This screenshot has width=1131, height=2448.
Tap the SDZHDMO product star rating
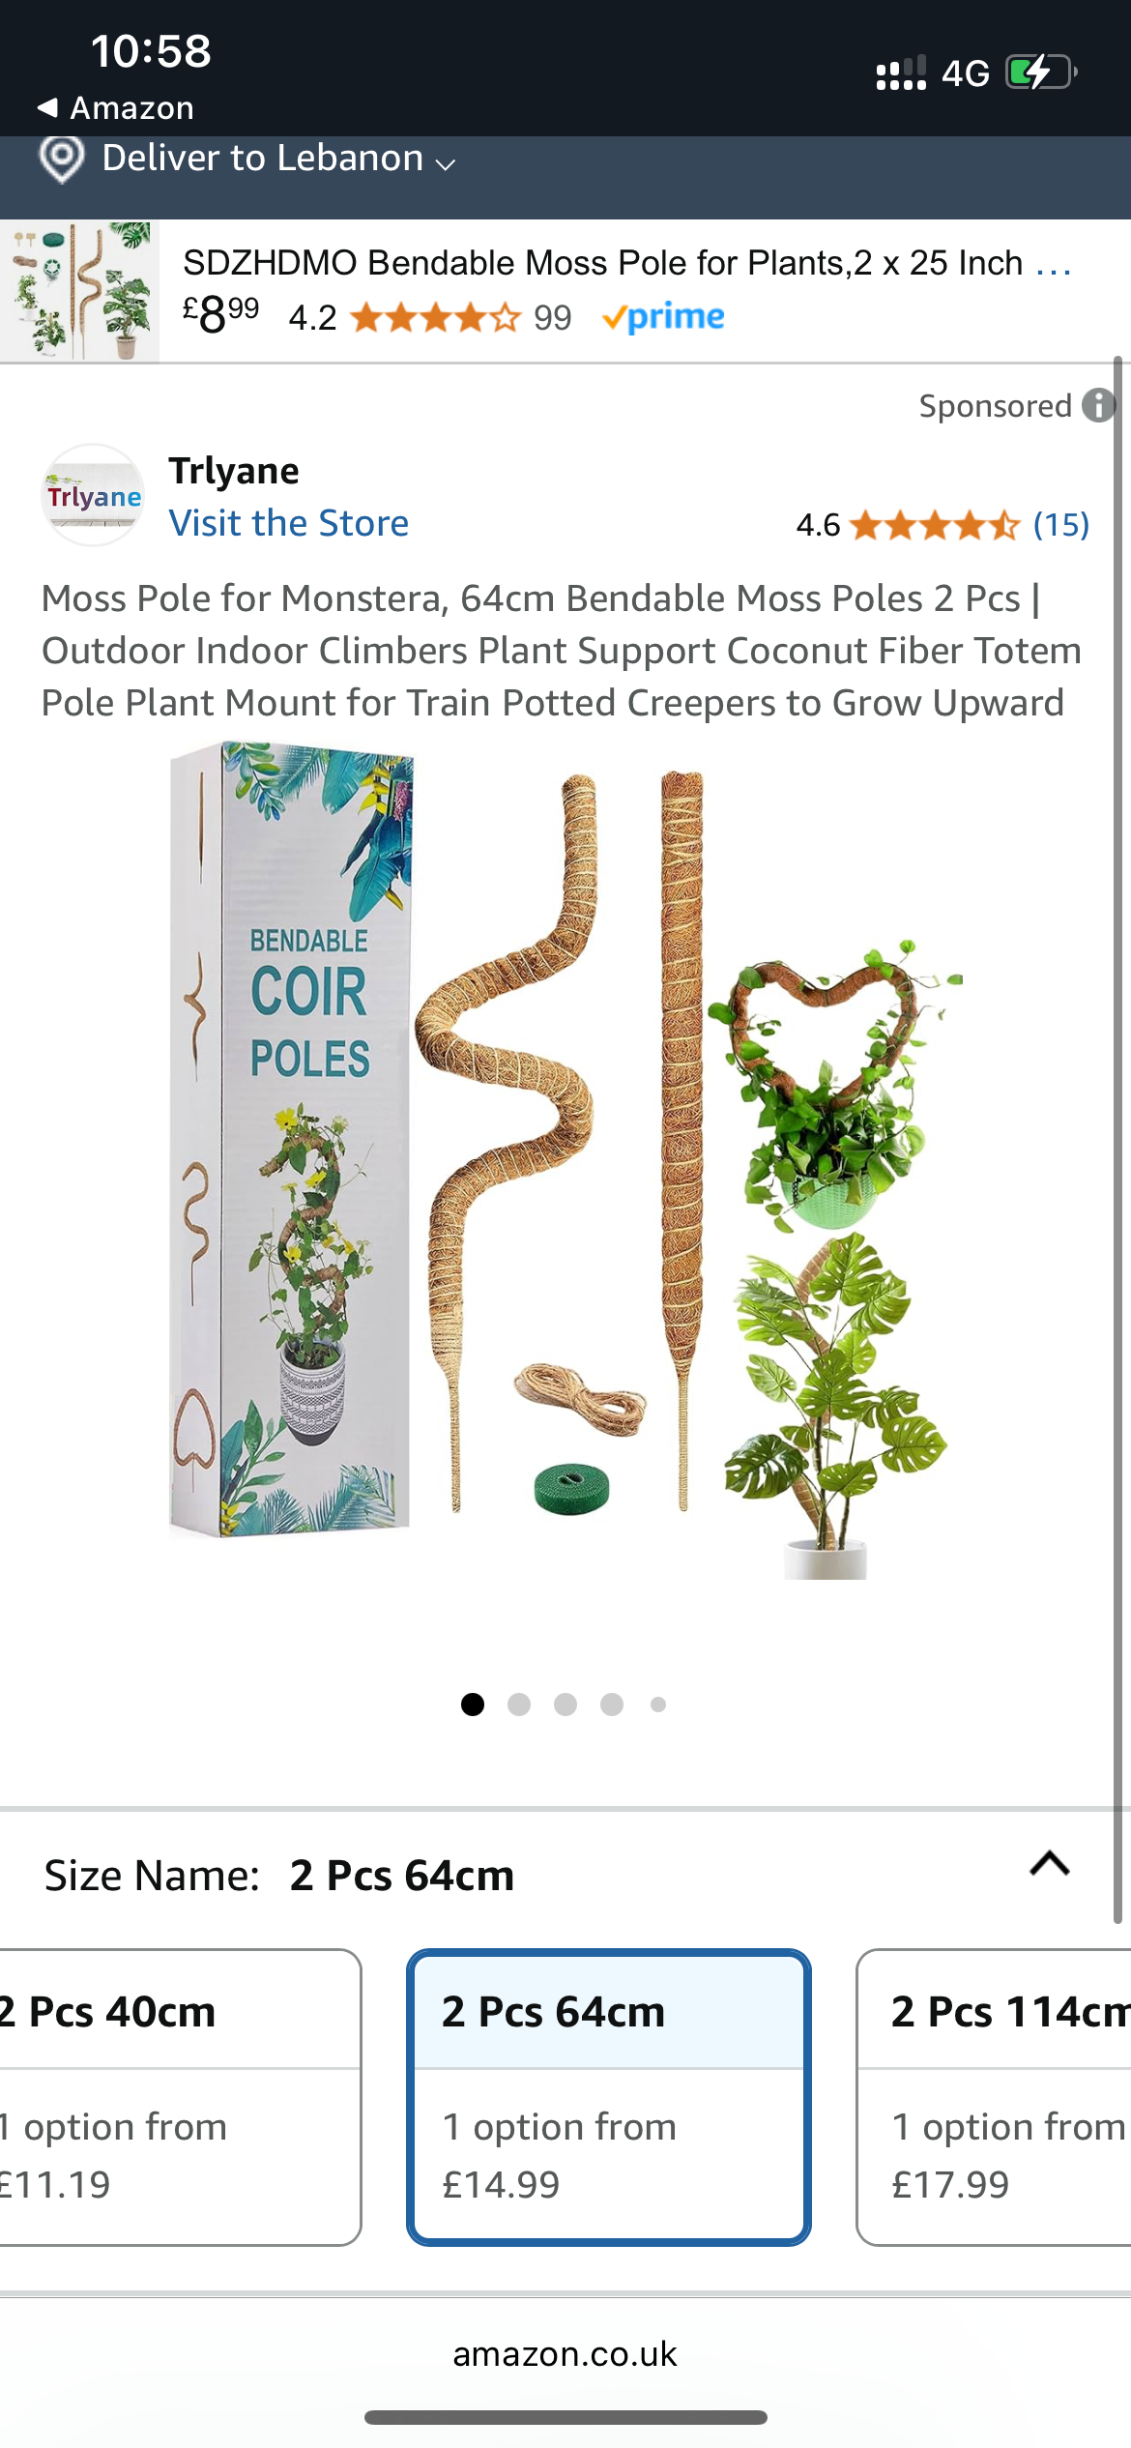tap(436, 317)
